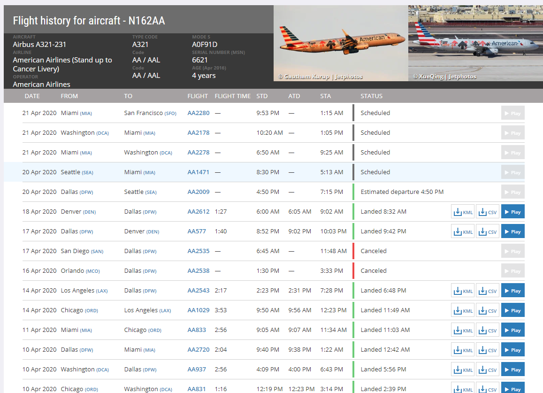Click the STATUS column header
The image size is (543, 393).
(x=371, y=96)
